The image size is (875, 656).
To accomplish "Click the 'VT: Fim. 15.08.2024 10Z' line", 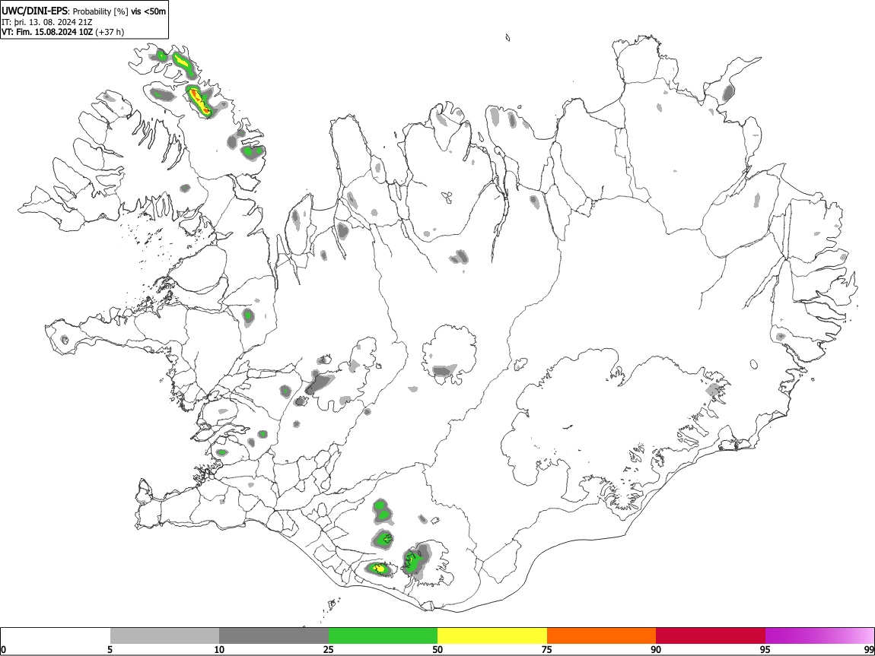I will click(47, 32).
